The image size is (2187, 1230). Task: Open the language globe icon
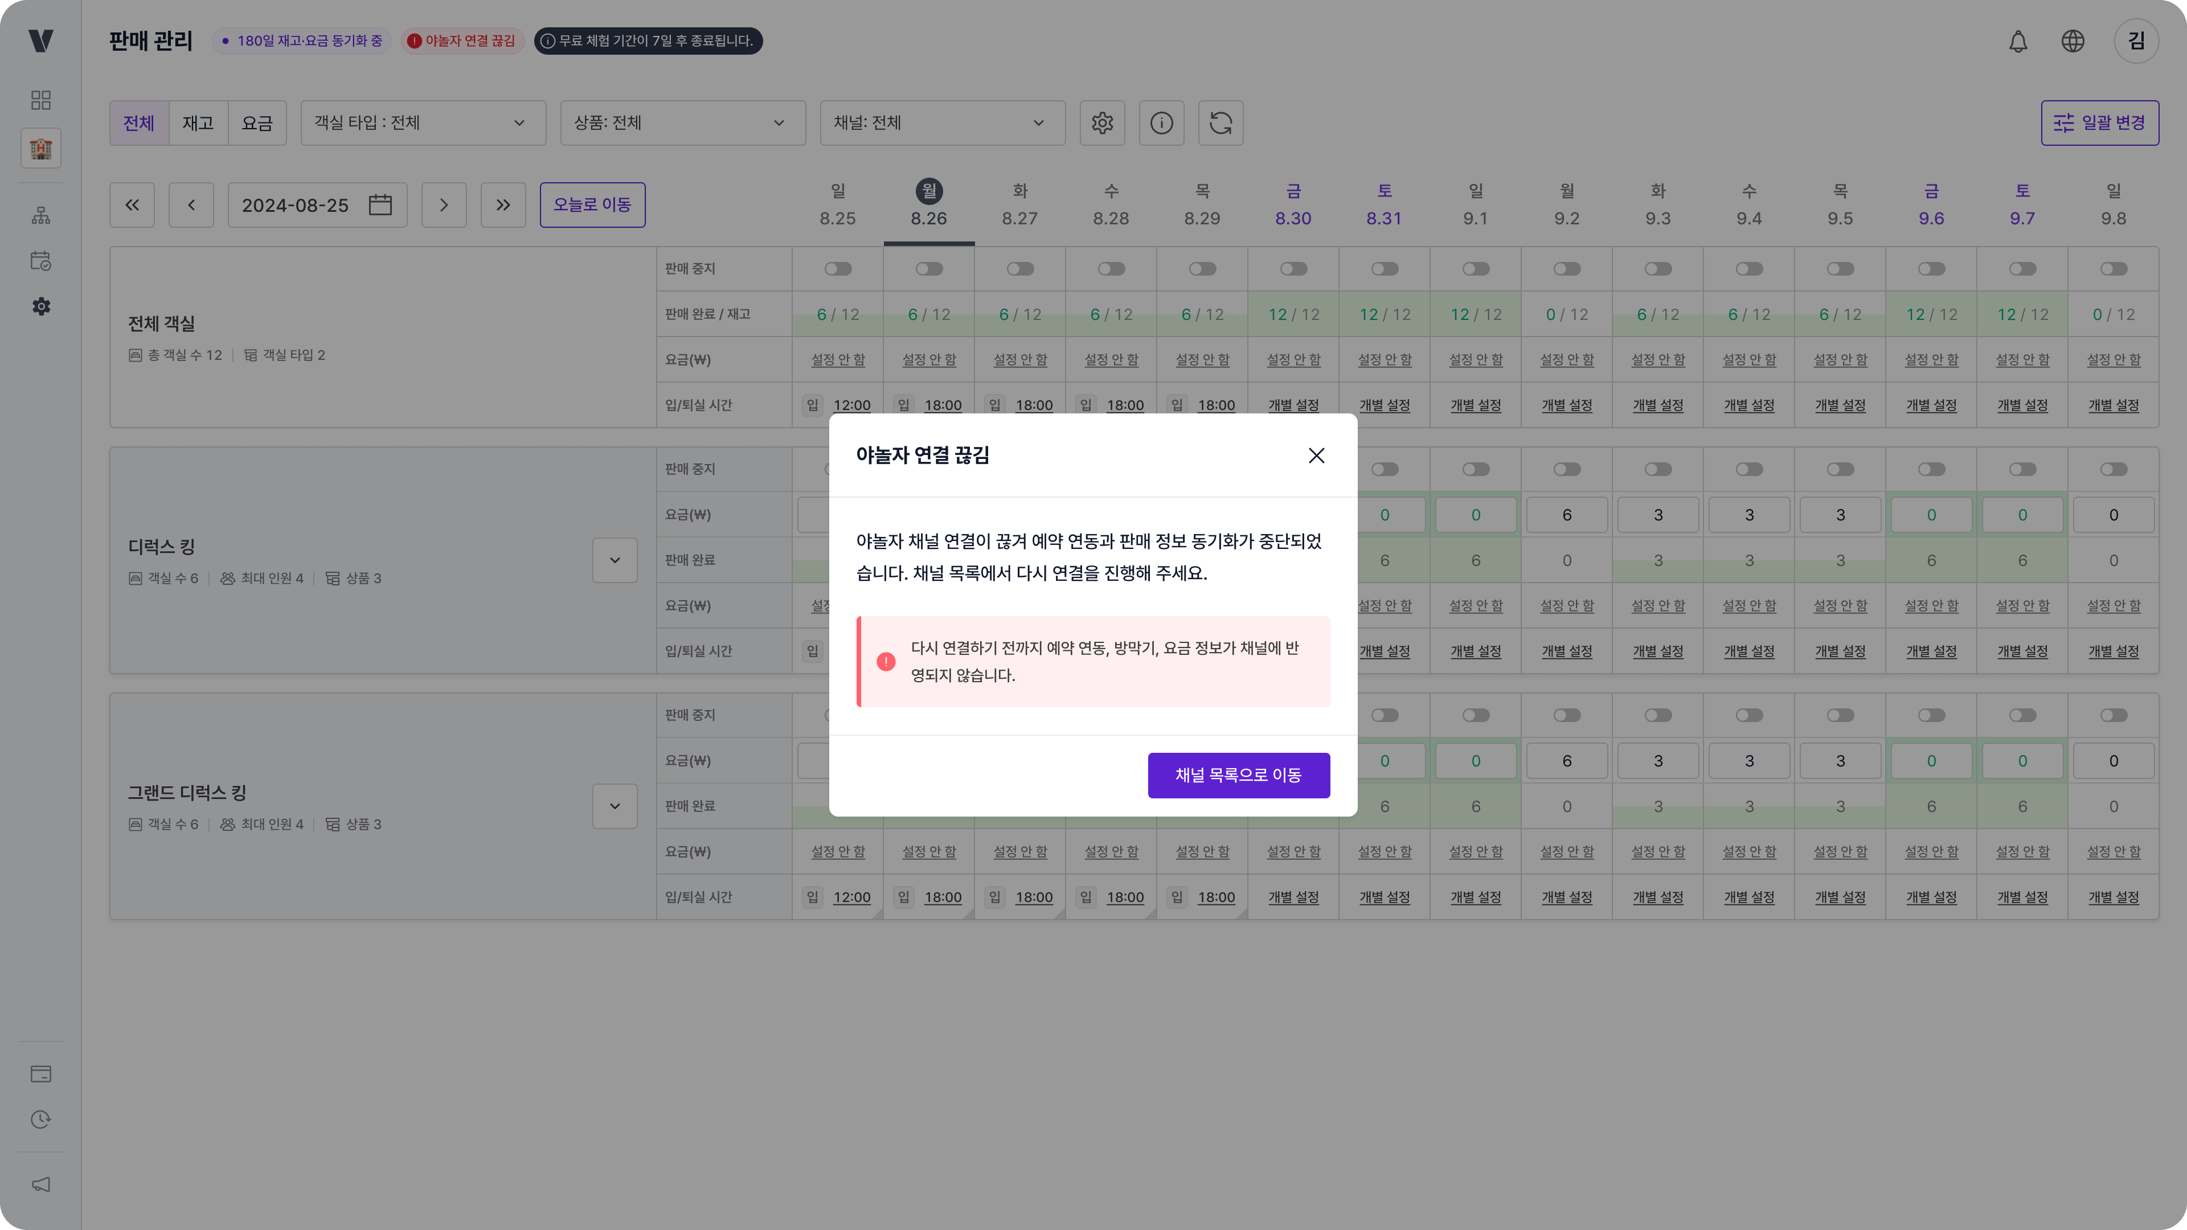coord(2073,41)
